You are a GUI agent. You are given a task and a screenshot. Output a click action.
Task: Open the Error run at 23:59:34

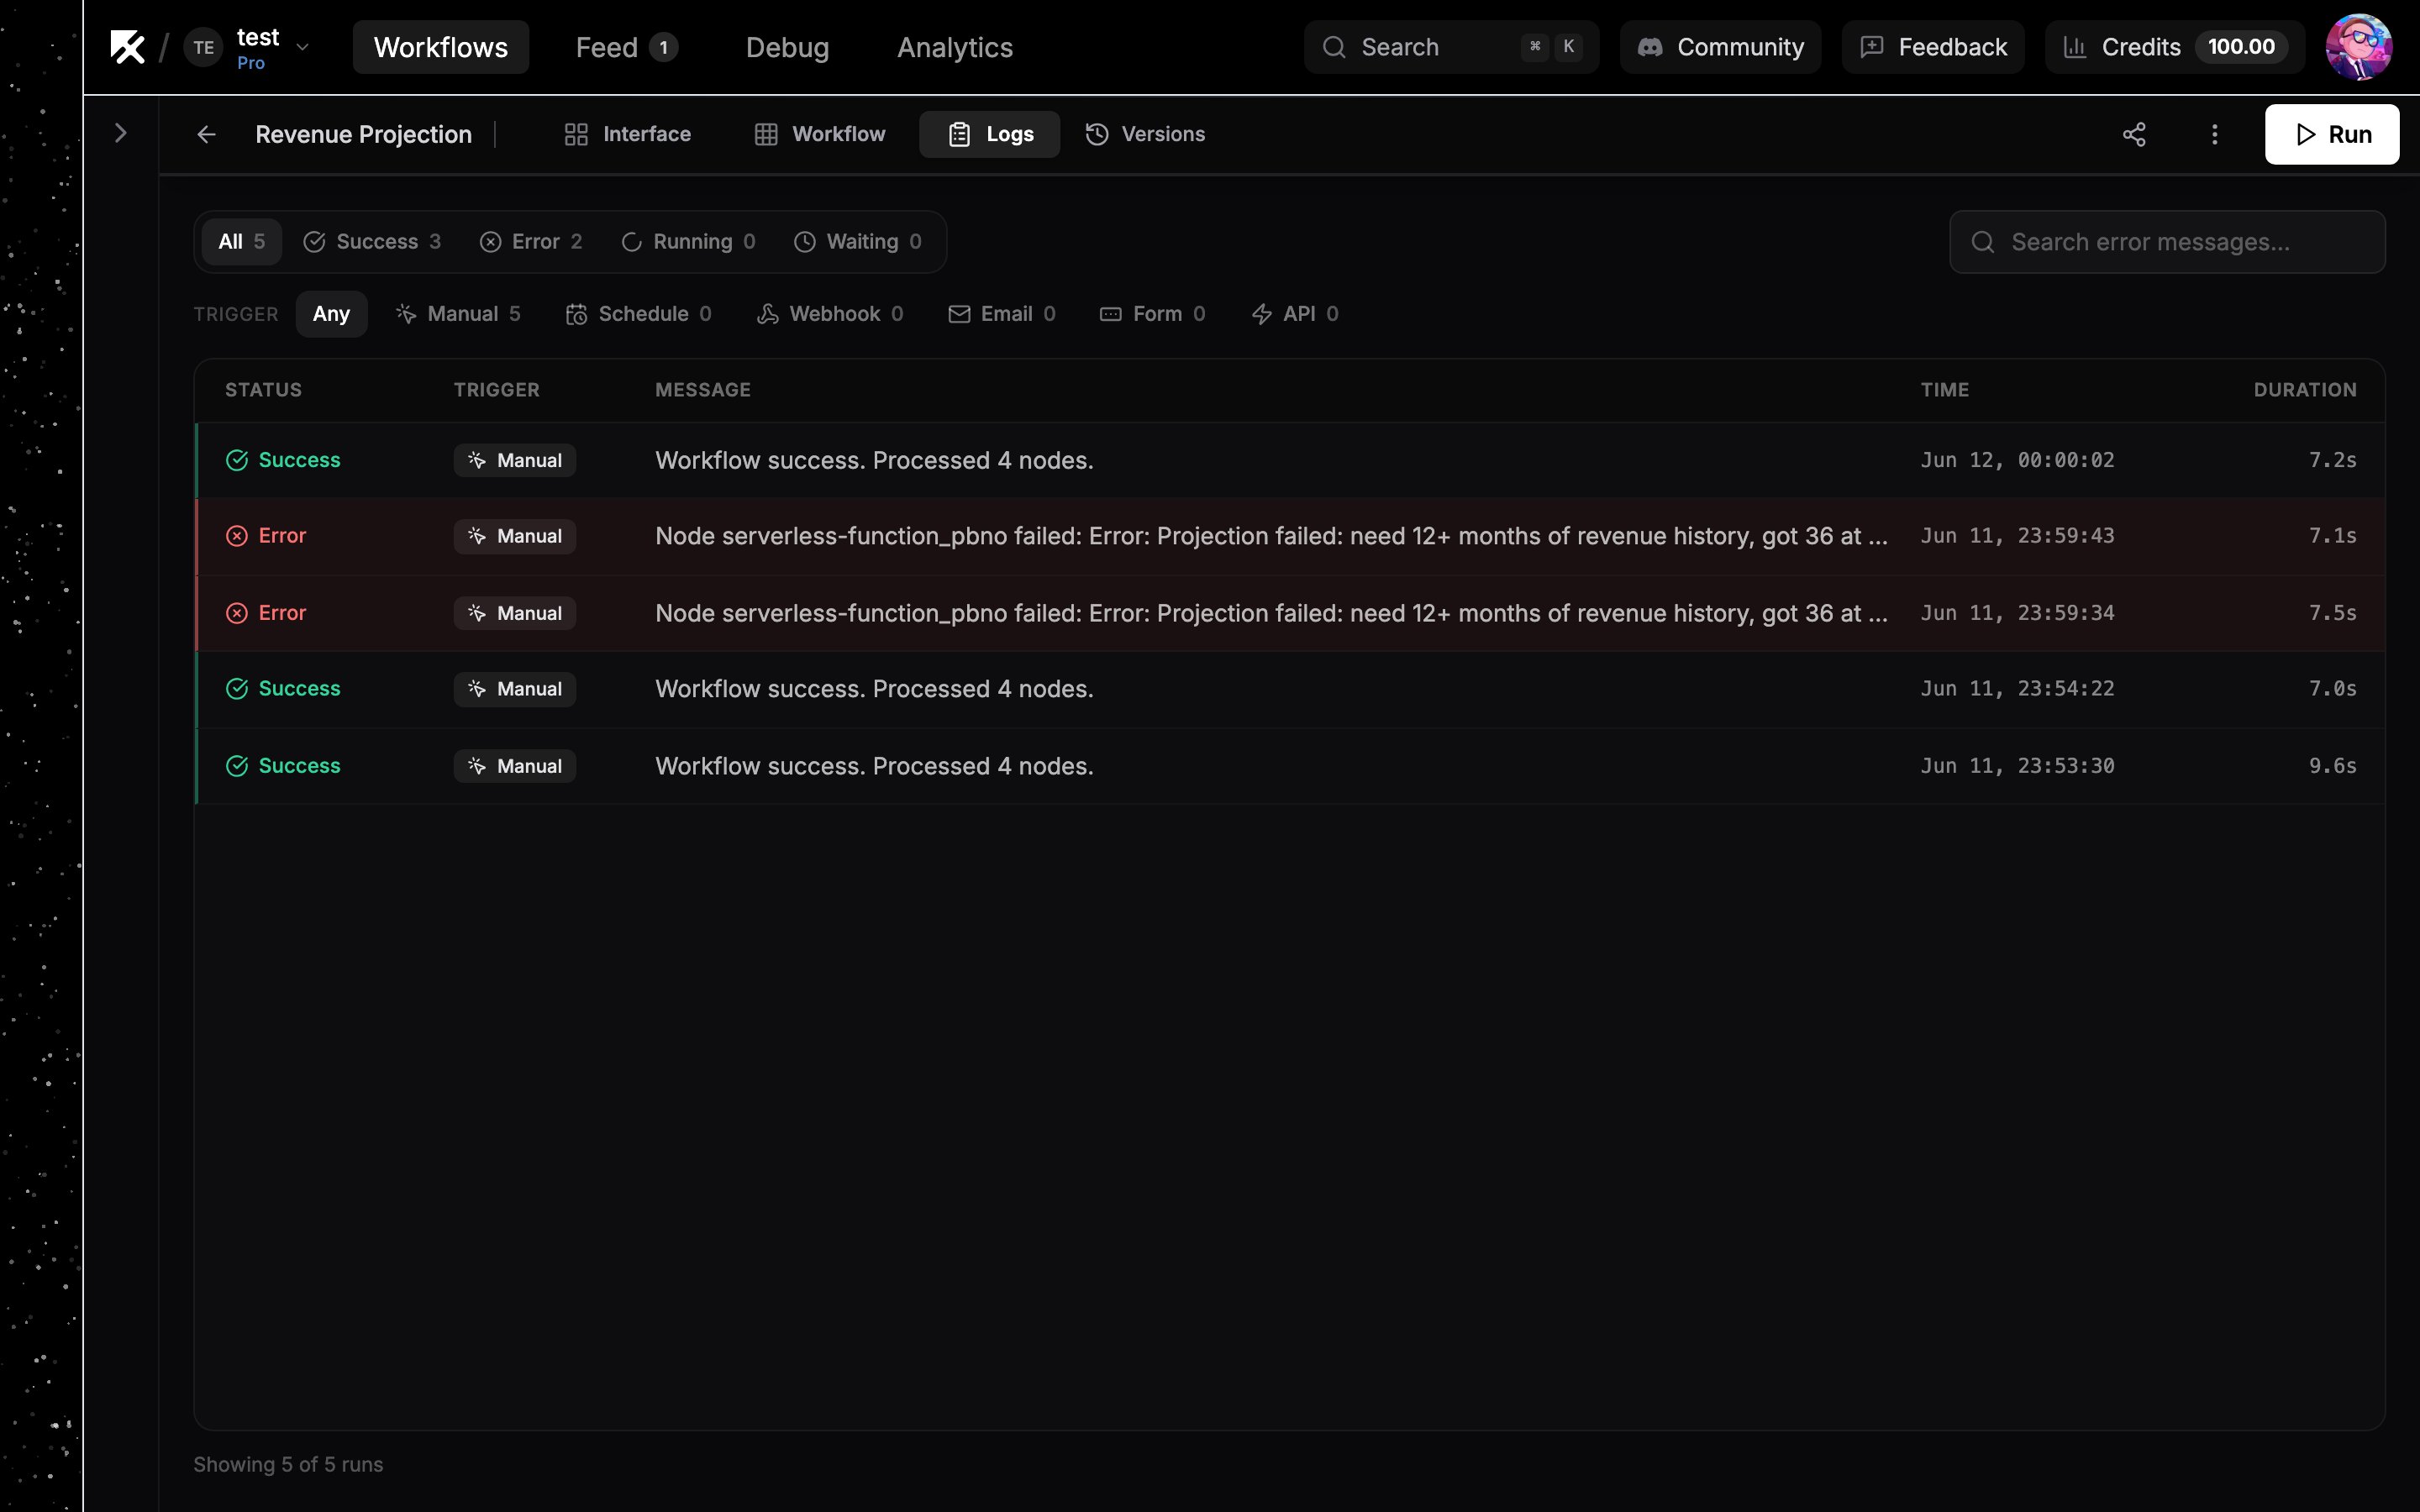tap(1290, 613)
